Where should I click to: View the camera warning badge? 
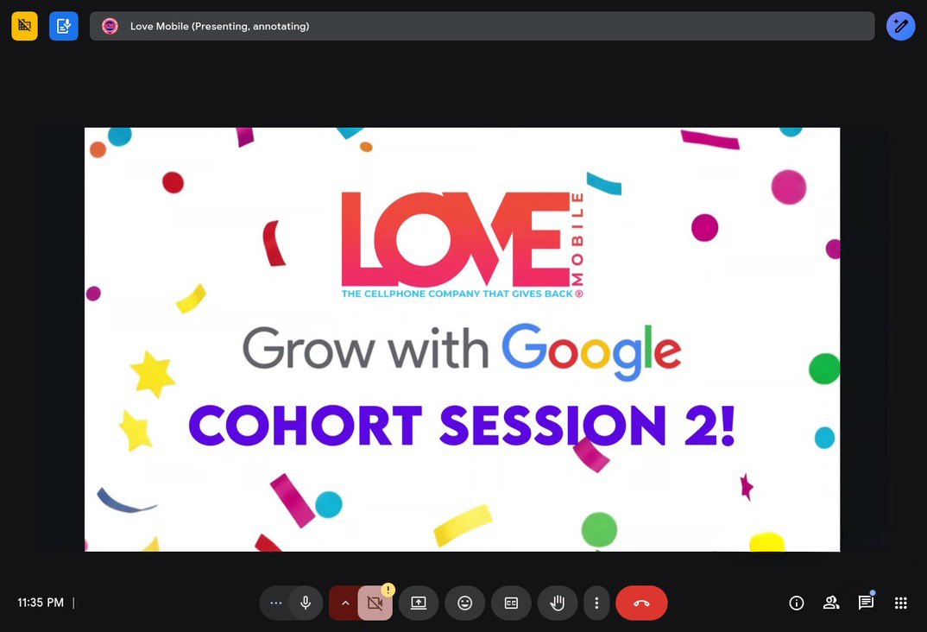tap(388, 590)
